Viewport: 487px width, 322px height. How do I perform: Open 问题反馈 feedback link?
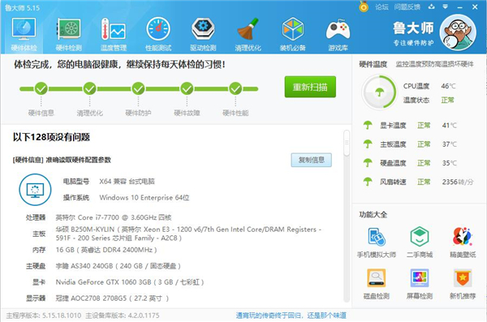tap(407, 6)
